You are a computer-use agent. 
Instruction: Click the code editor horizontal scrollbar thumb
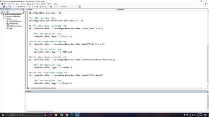pos(43,88)
